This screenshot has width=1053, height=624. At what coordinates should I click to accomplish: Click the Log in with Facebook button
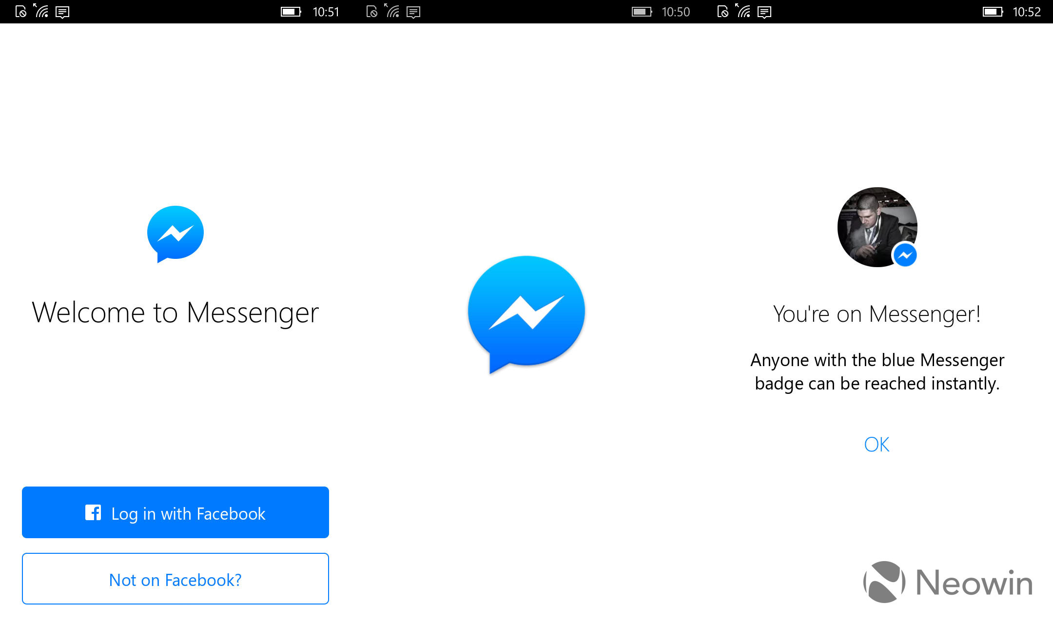tap(175, 512)
